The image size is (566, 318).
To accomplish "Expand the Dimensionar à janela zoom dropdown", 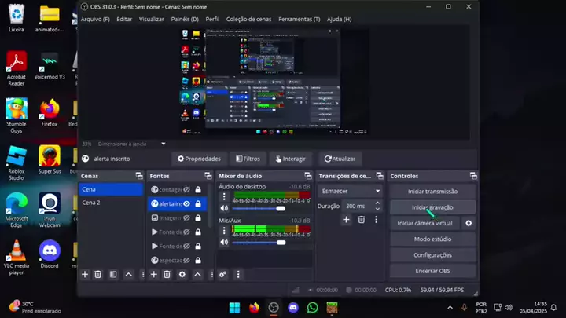I will (164, 144).
